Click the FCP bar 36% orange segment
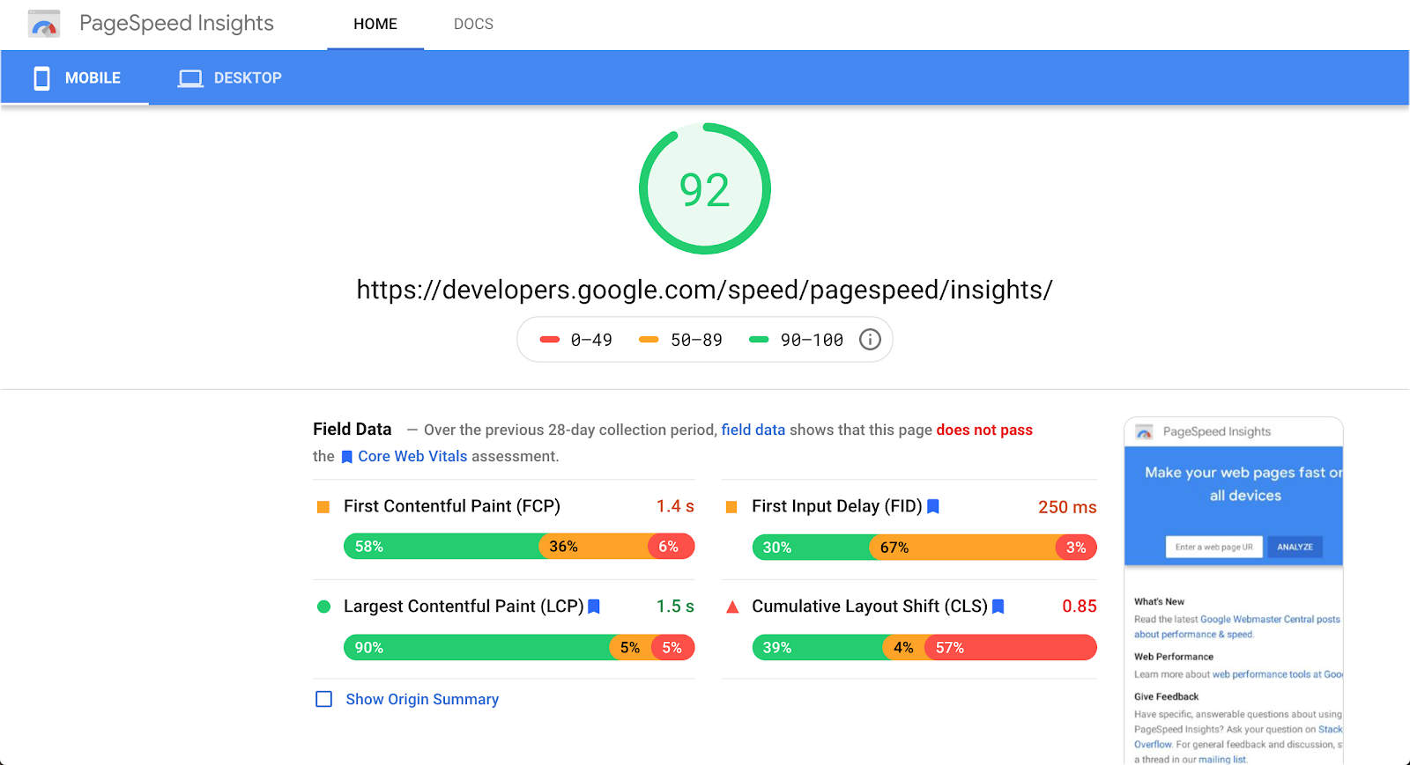Screen dimensions: 1410x765 click(593, 547)
